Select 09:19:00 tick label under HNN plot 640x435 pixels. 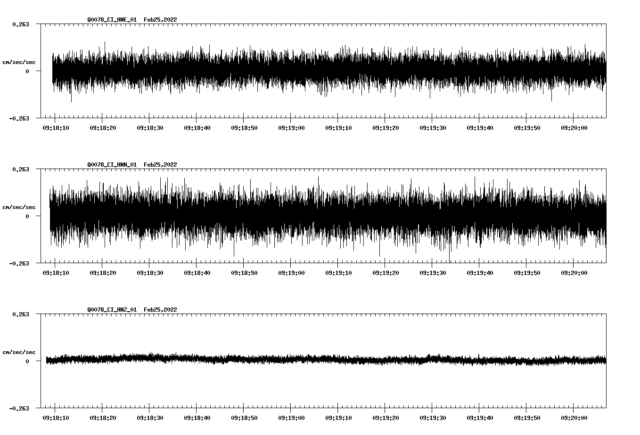click(x=291, y=273)
